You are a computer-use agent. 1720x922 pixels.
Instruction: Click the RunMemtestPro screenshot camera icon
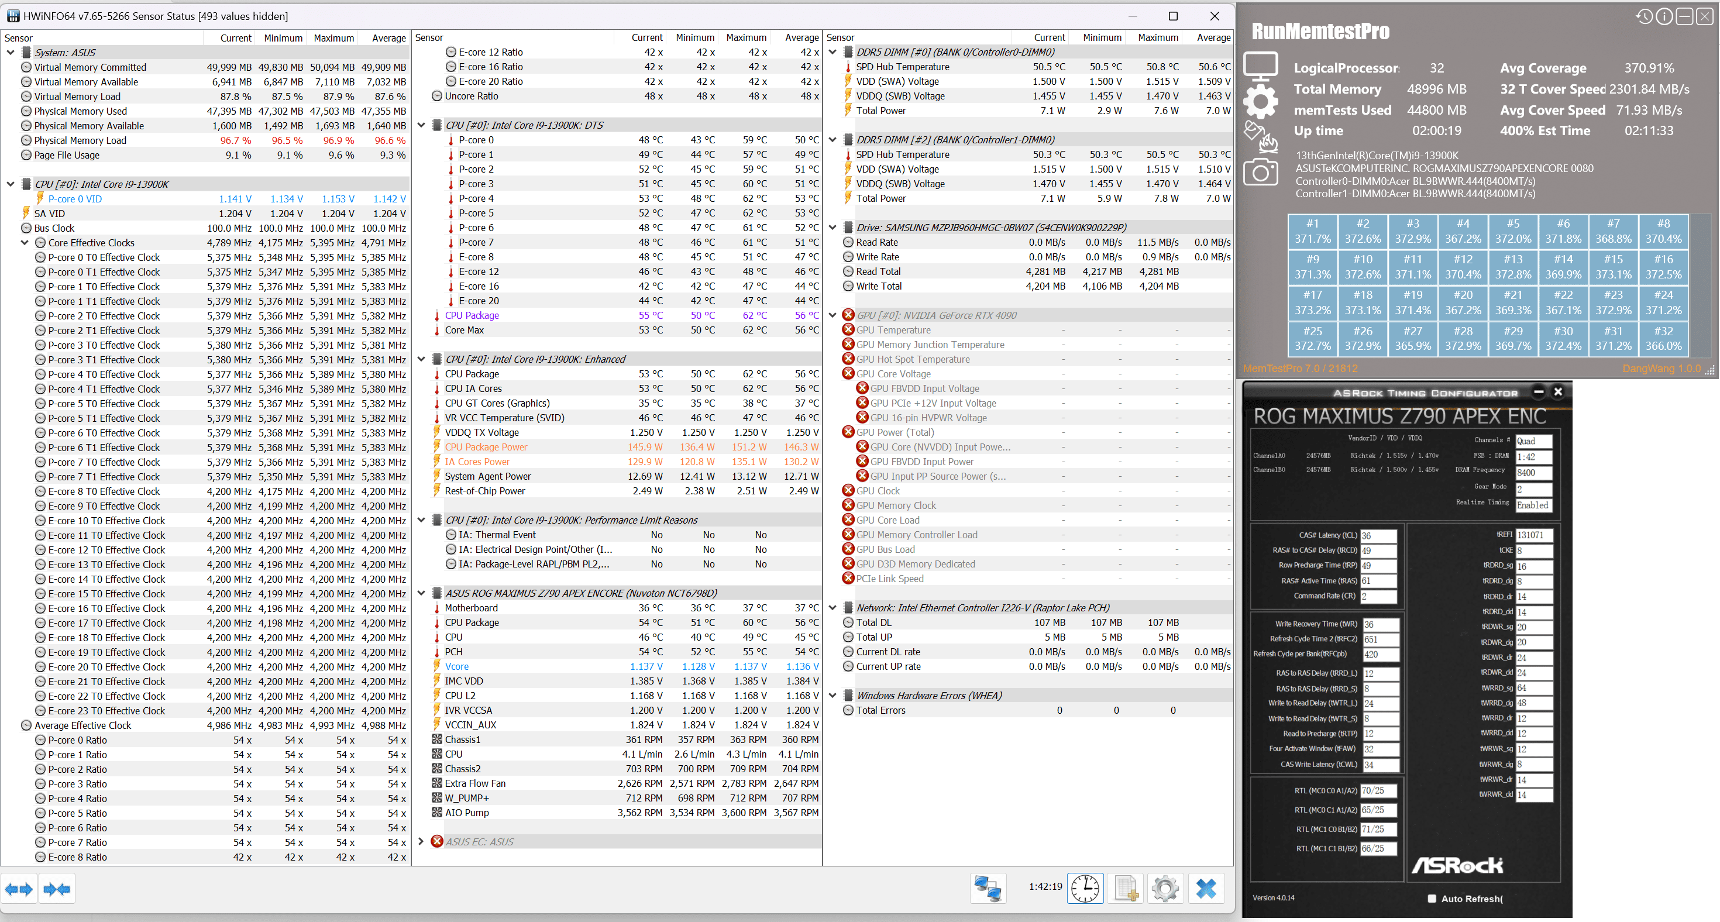[1260, 172]
